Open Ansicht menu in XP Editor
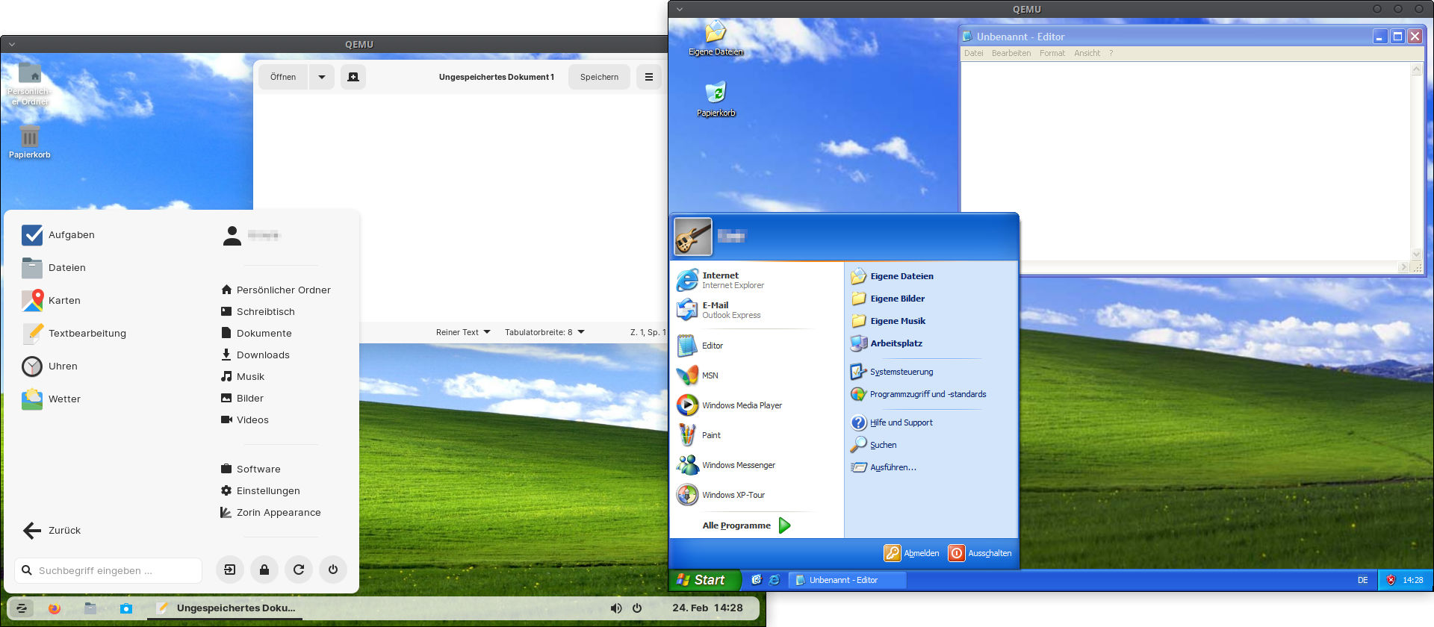The image size is (1434, 627). click(1087, 53)
